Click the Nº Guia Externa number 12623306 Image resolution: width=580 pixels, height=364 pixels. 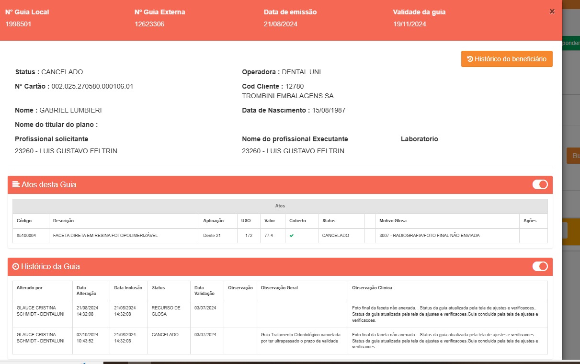149,24
